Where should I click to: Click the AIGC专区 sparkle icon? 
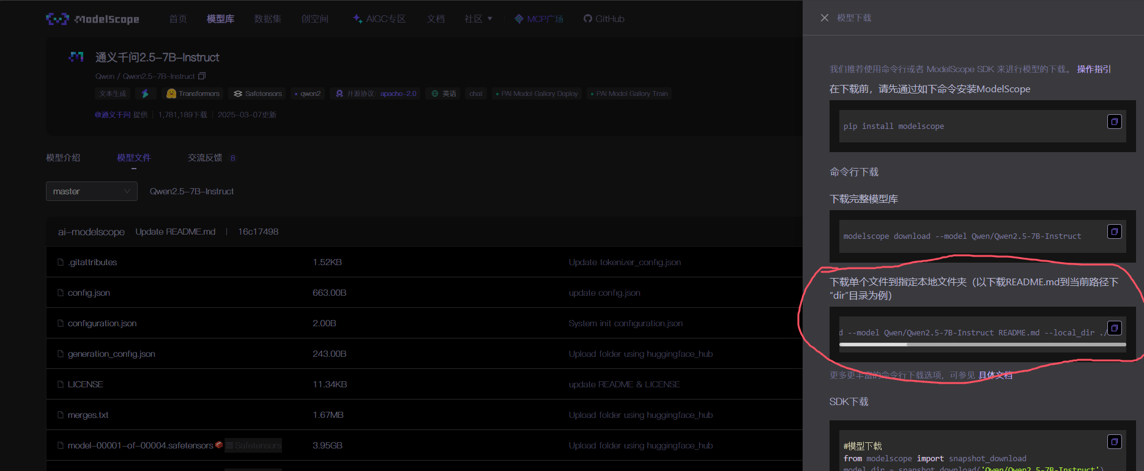(x=358, y=19)
